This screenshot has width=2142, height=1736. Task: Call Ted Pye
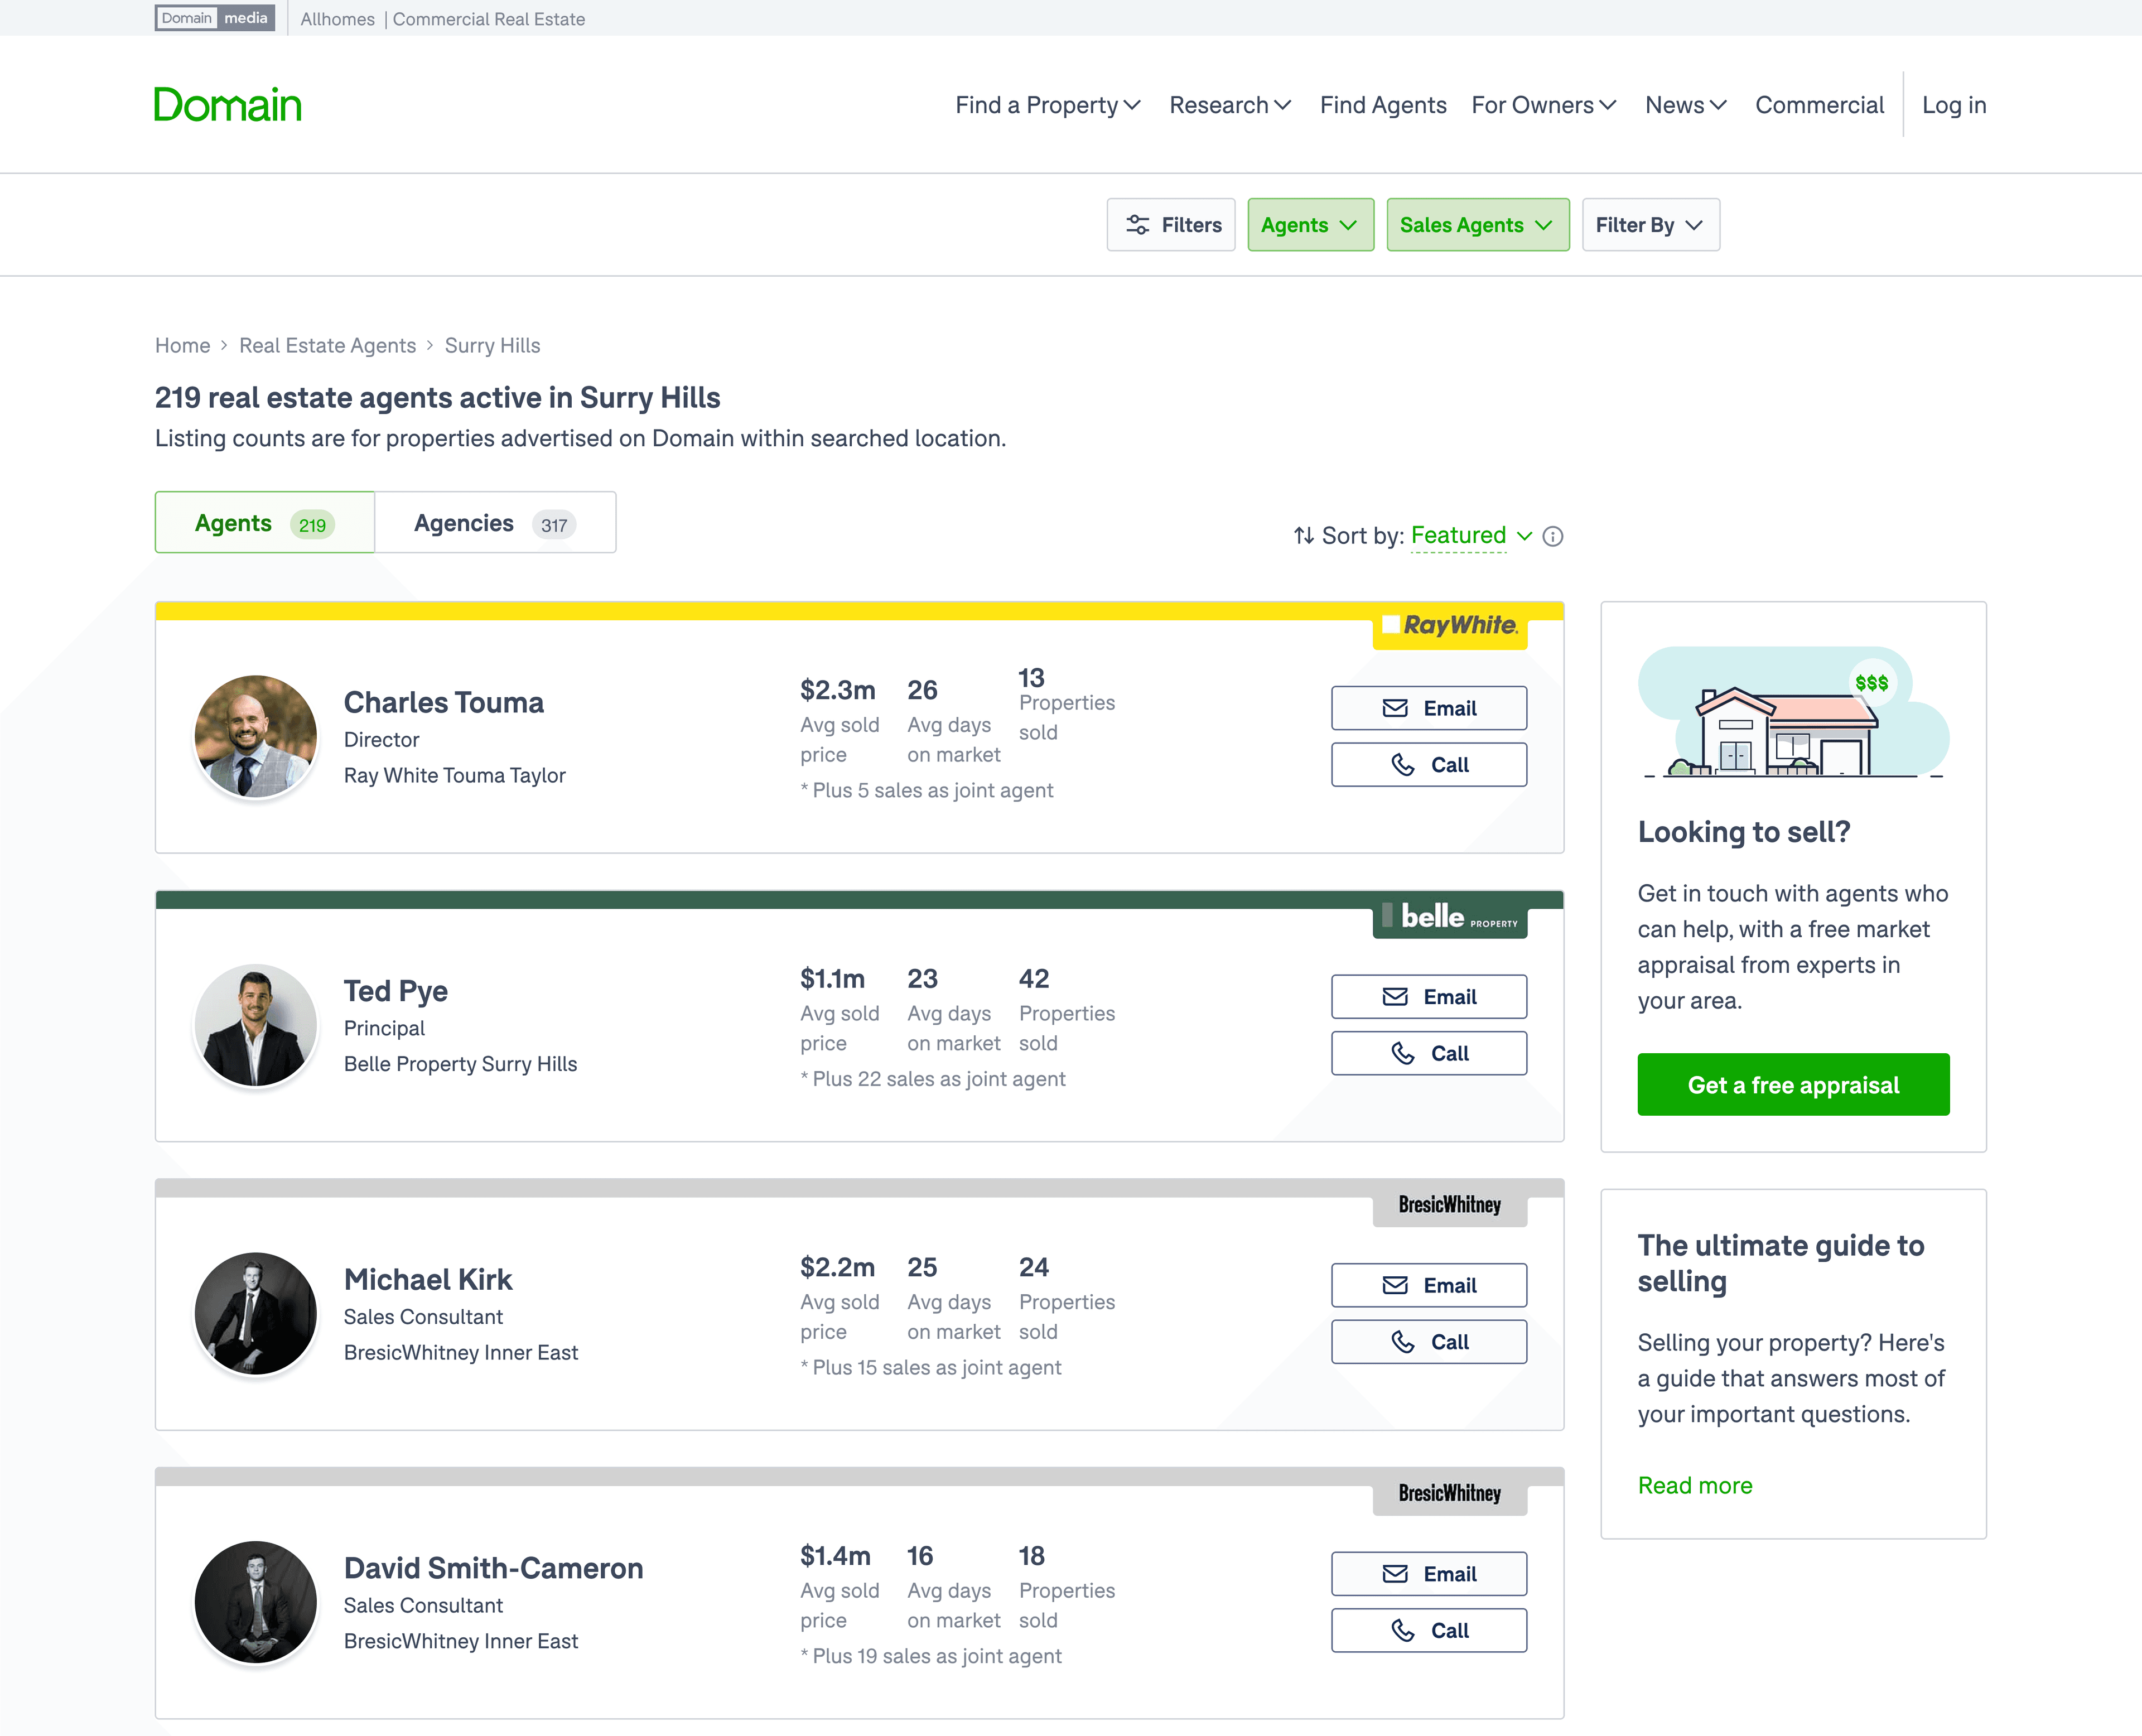tap(1429, 1053)
